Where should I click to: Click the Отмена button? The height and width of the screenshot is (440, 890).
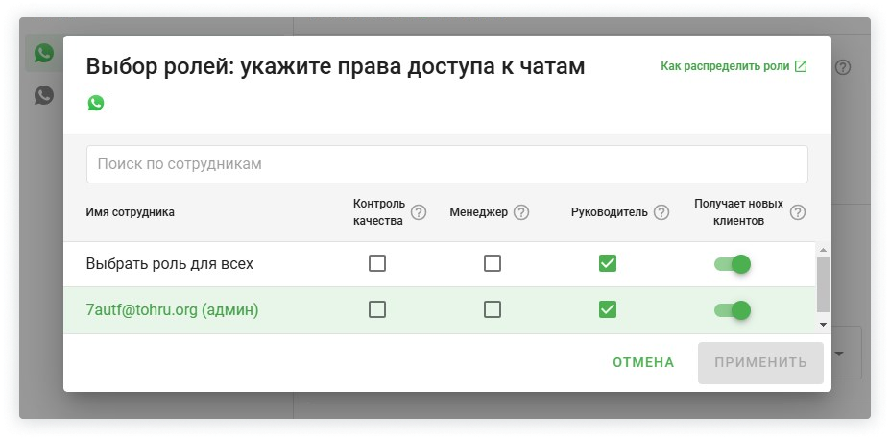click(643, 362)
